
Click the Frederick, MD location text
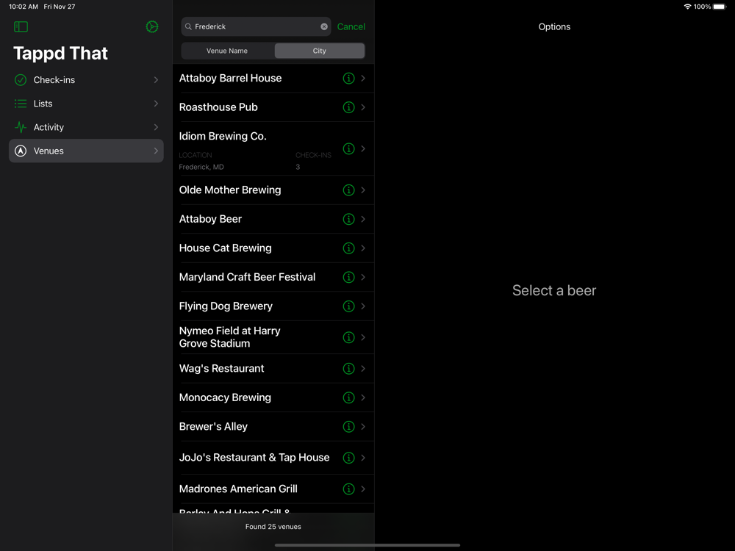(201, 167)
